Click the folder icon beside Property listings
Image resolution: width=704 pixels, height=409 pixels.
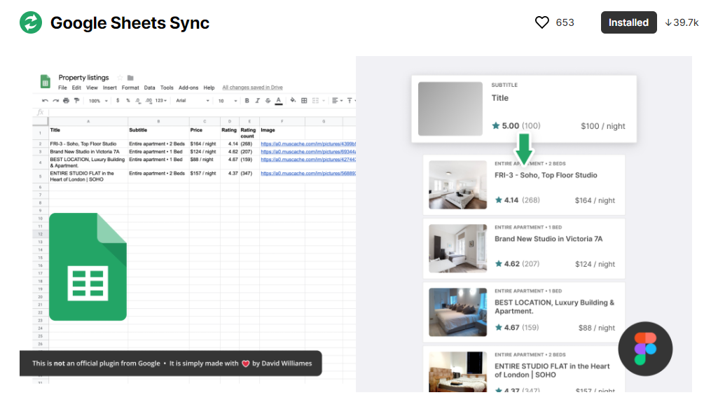click(x=130, y=78)
